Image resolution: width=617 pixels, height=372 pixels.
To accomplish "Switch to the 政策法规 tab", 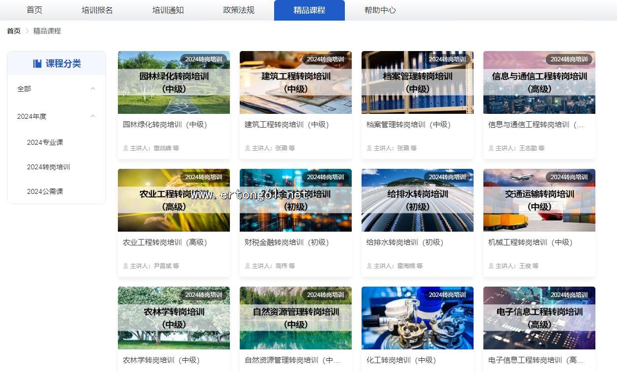I will point(239,10).
